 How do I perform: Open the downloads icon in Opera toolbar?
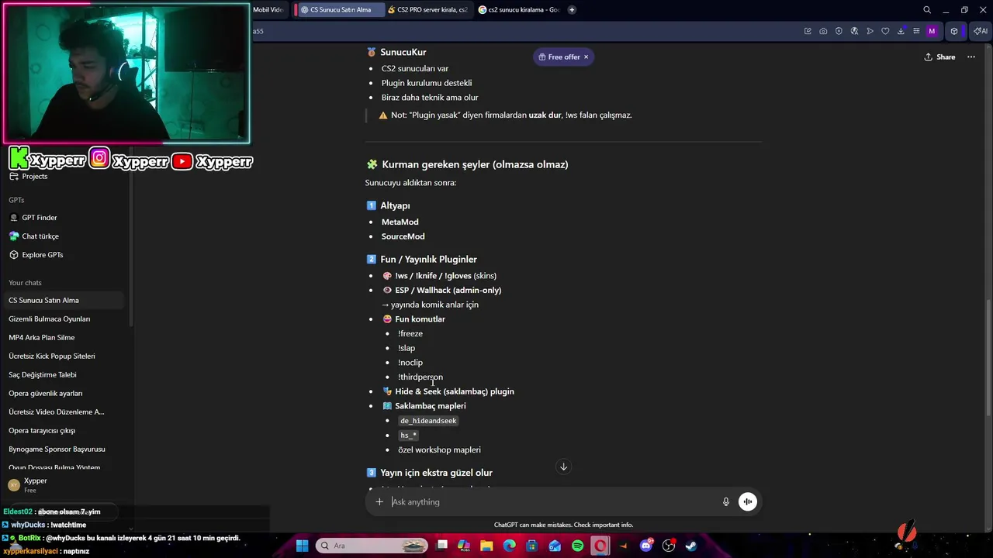point(901,31)
